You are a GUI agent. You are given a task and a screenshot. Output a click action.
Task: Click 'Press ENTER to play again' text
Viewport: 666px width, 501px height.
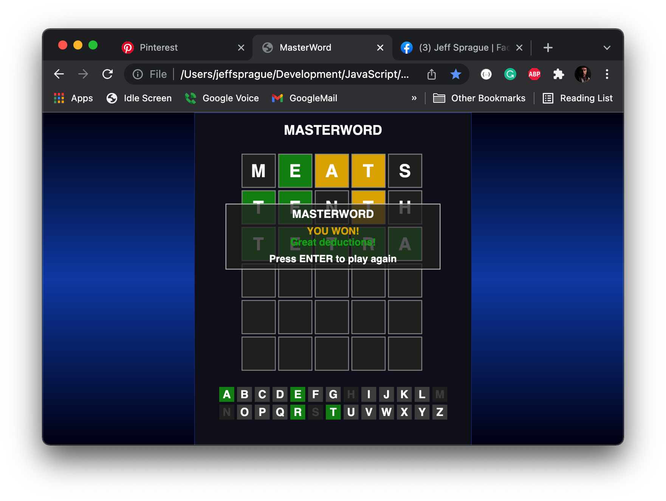333,259
